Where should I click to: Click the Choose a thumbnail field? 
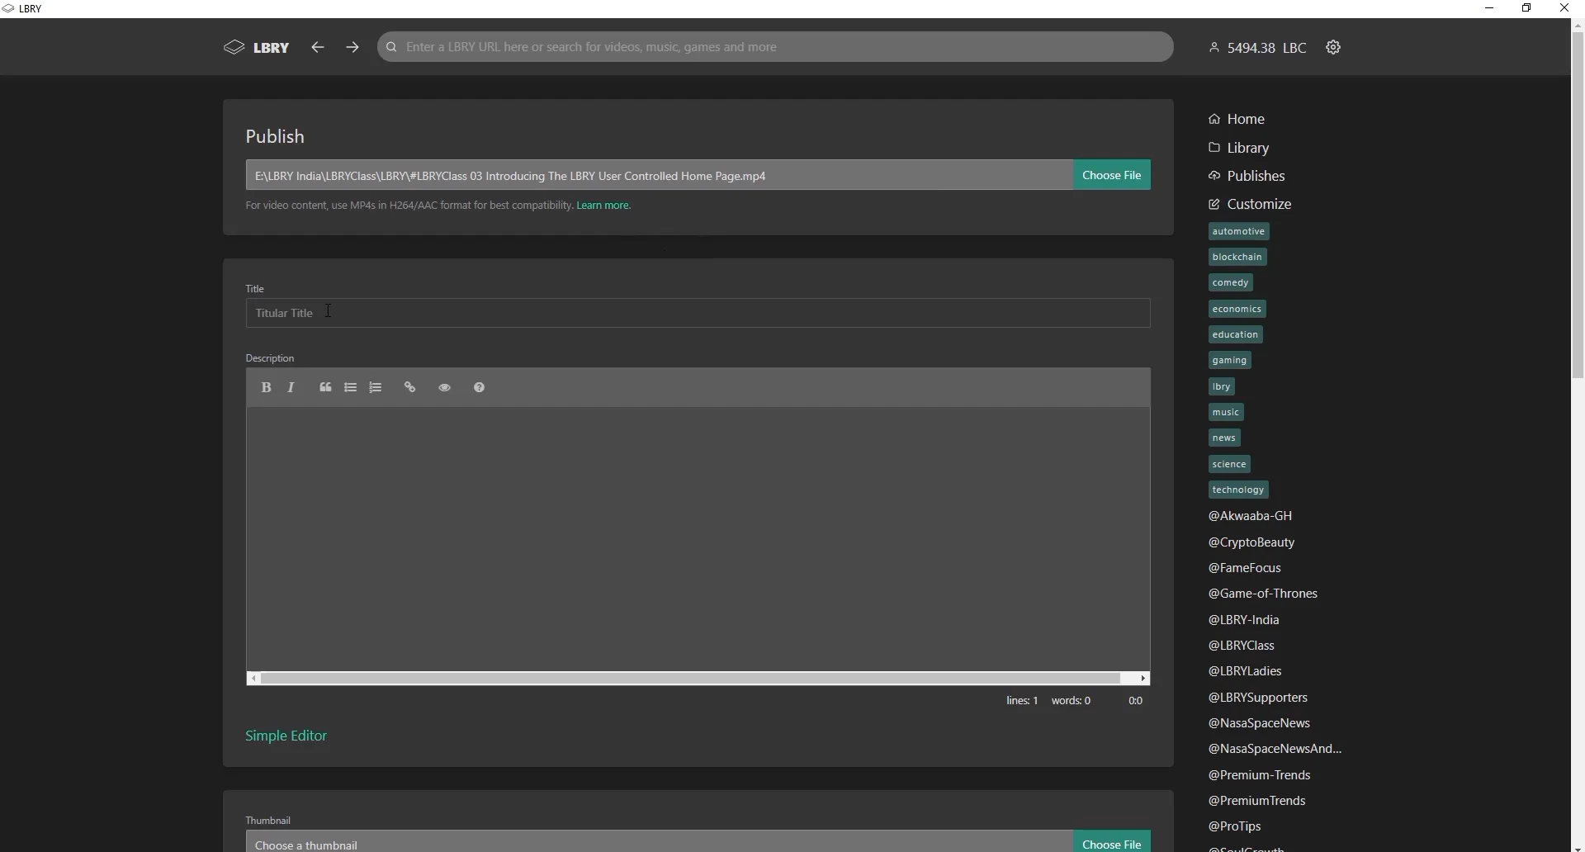point(659,843)
